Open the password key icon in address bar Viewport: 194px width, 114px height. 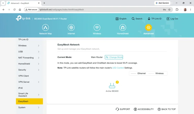coord(165,10)
